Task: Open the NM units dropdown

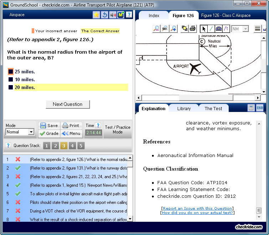Action: (240, 29)
